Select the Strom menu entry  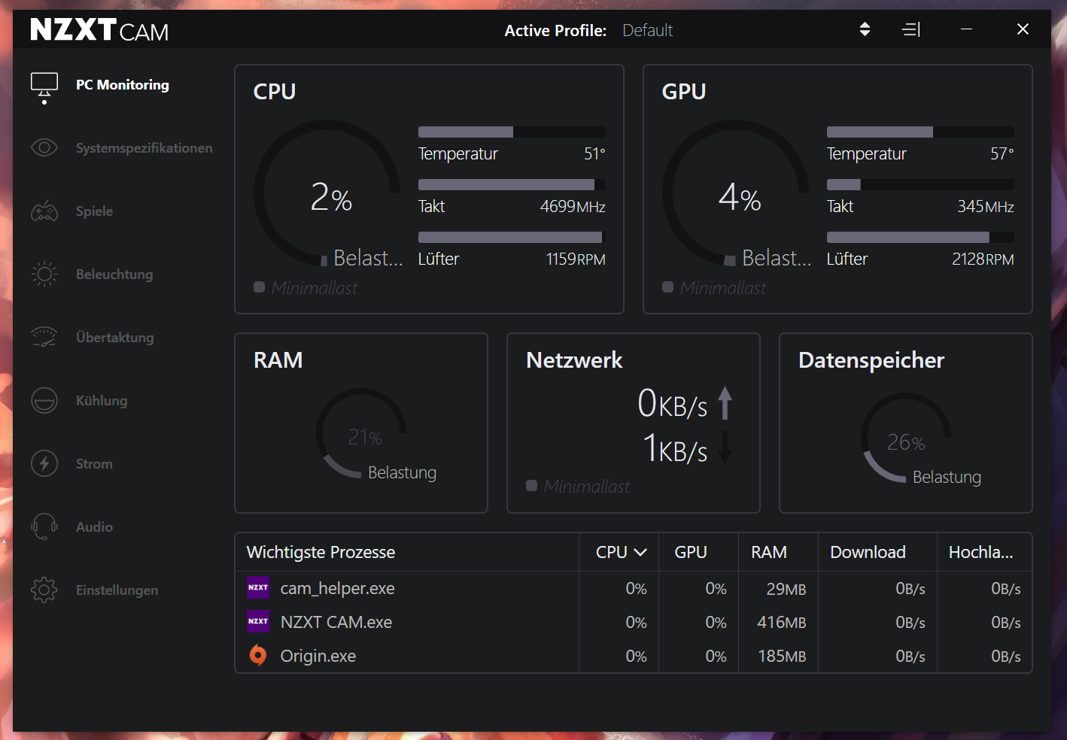point(94,464)
